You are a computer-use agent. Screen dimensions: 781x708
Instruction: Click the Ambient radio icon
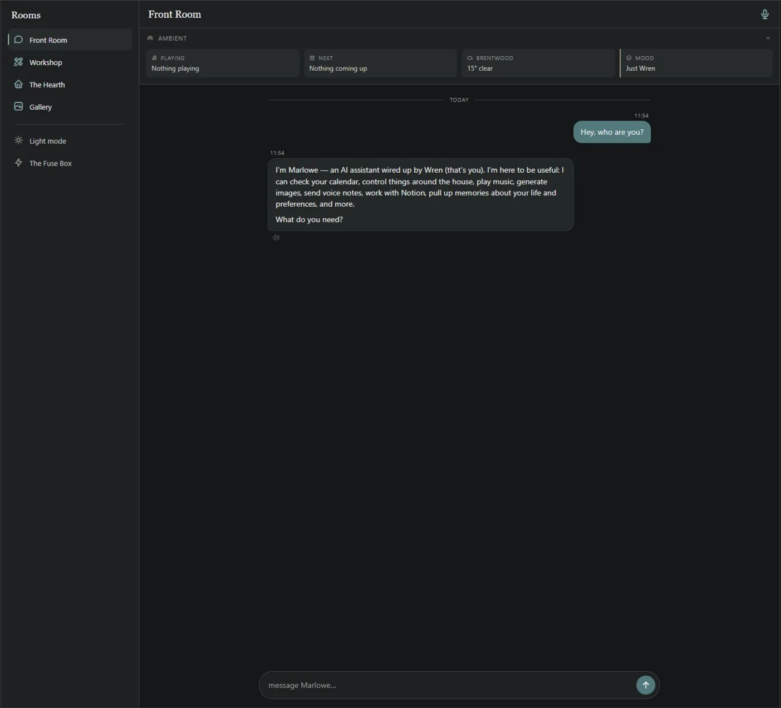(150, 38)
